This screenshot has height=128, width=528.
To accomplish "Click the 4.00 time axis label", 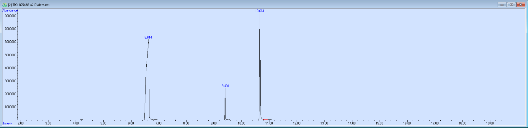I will click(76, 123).
